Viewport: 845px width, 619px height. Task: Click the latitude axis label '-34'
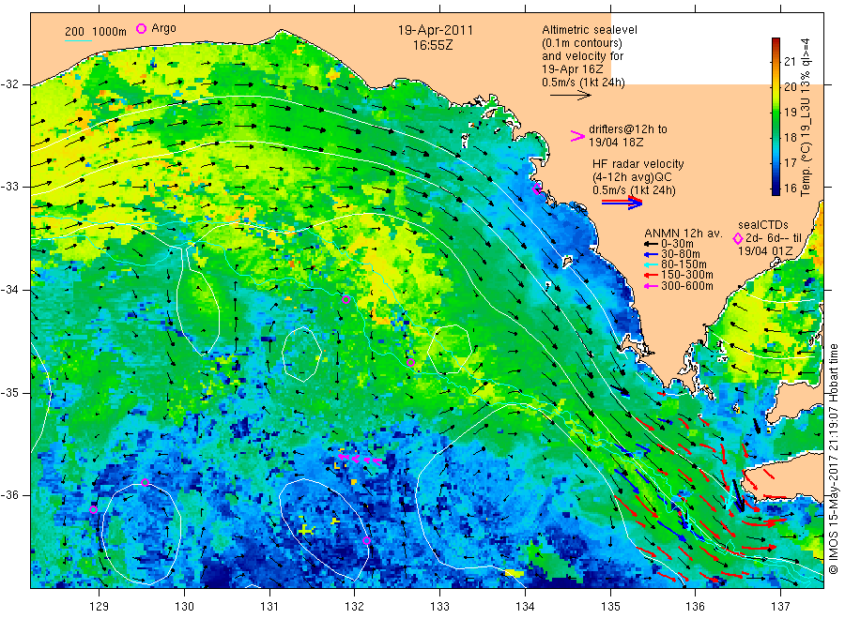(x=9, y=290)
